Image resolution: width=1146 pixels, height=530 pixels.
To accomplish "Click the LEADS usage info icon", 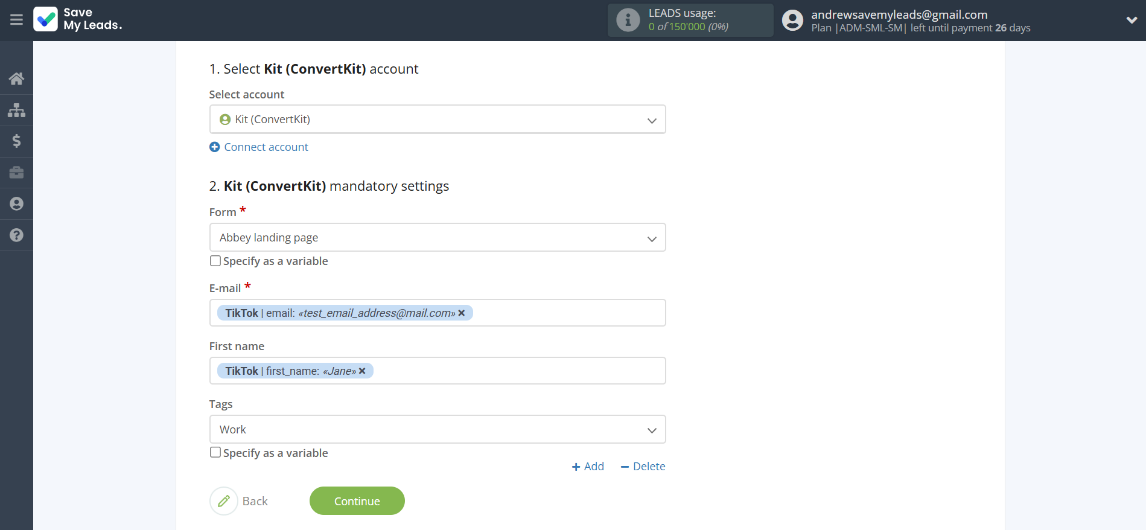I will click(x=628, y=20).
